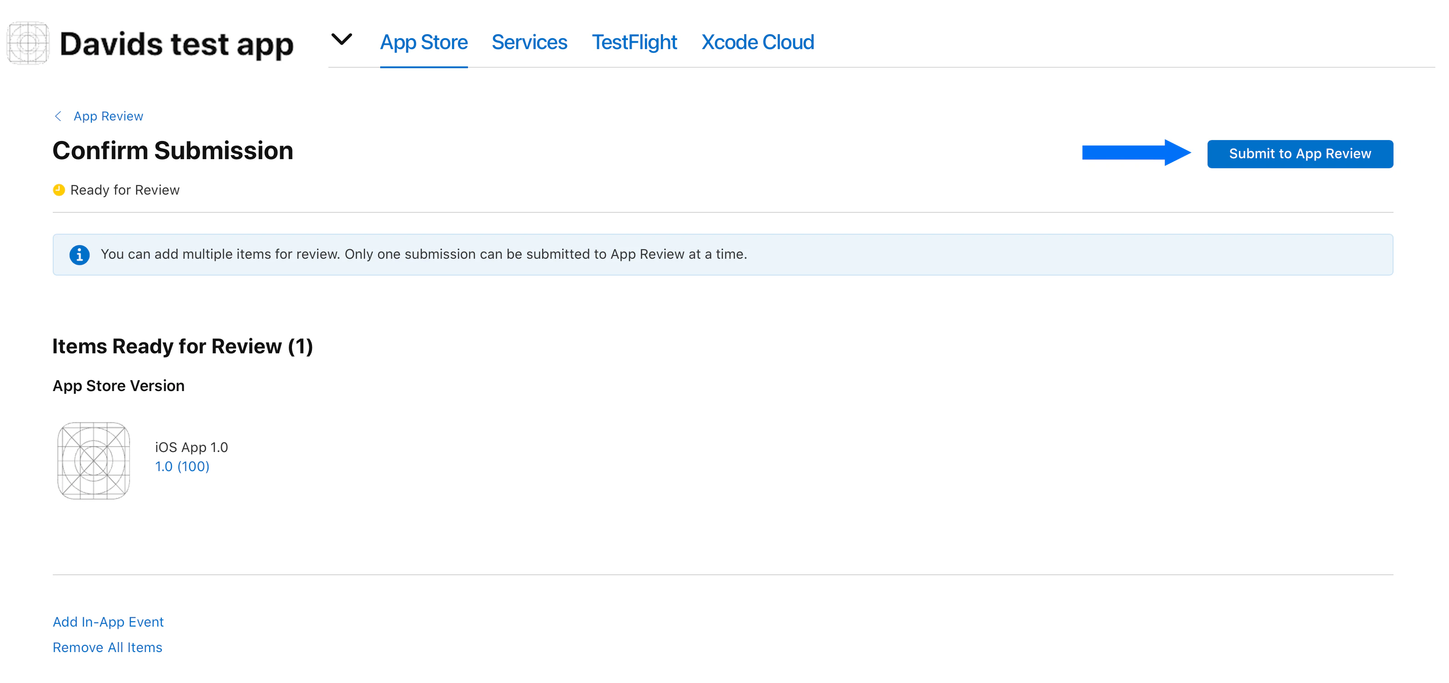Click the yellow Ready for Review status icon

click(59, 190)
